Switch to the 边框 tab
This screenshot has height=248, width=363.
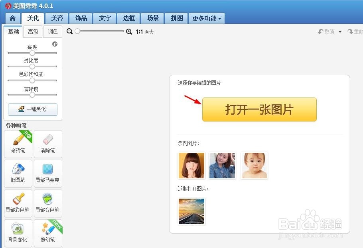click(x=129, y=18)
